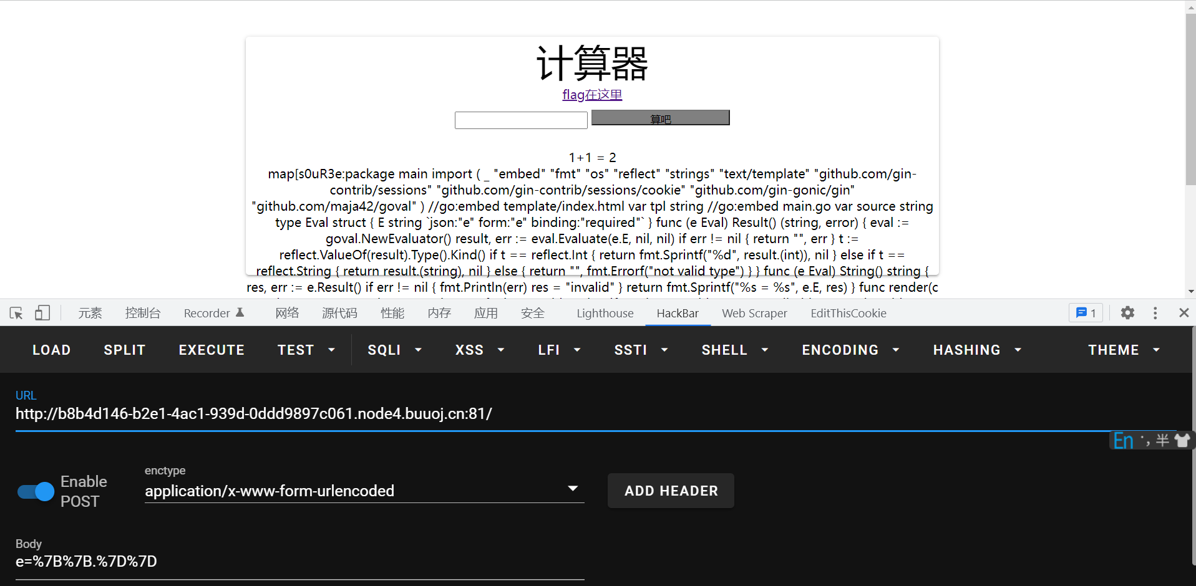Viewport: 1196px width, 586px height.
Task: Focus the calculator expression input
Action: [x=521, y=120]
